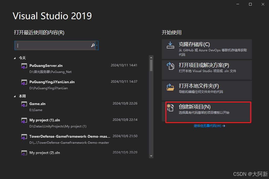
Task: Open PuGuangServer.sln from recent list
Action: [79, 68]
